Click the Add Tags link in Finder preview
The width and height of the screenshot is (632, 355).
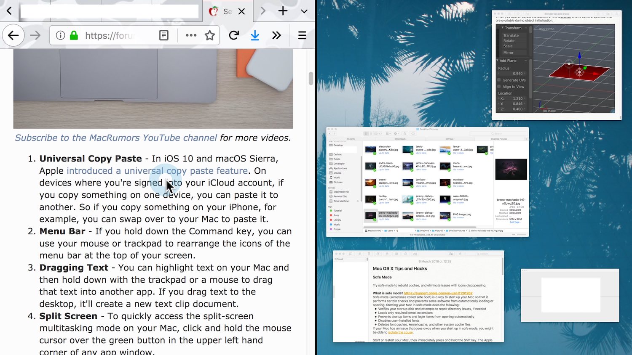[515, 222]
